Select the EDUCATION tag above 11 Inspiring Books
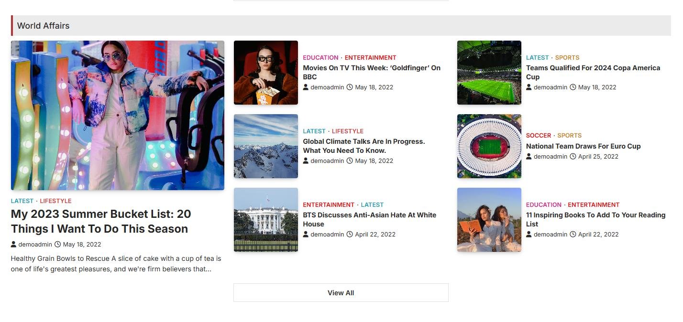This screenshot has height=322, width=683. pyautogui.click(x=544, y=204)
